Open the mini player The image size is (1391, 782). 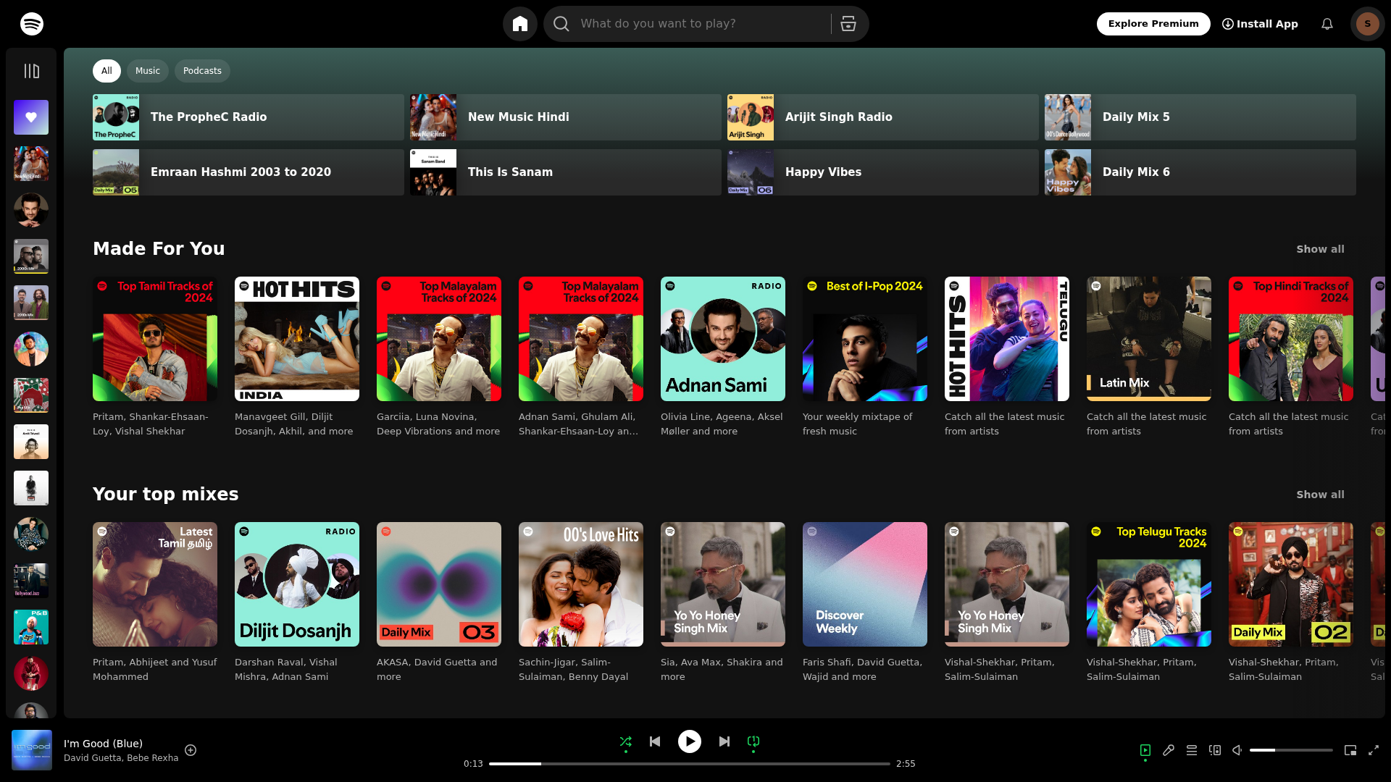[1350, 750]
